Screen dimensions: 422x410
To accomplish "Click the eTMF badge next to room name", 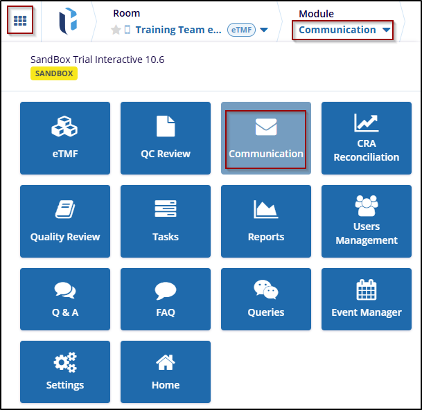I will coord(241,30).
